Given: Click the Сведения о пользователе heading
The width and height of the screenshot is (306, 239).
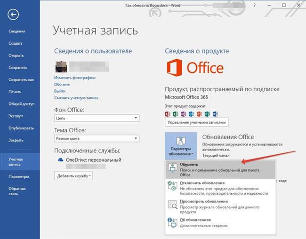Looking at the screenshot, I should pyautogui.click(x=93, y=51).
